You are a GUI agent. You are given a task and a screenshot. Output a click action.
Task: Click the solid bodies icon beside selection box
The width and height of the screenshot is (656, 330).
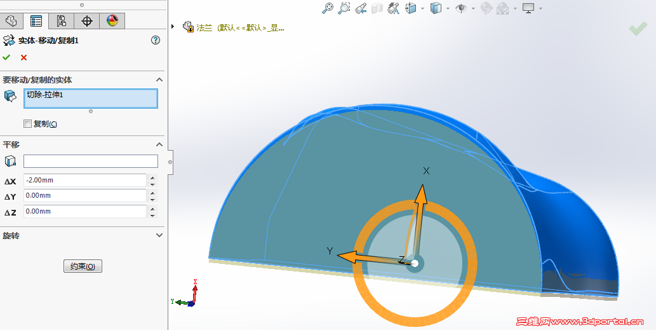10,95
